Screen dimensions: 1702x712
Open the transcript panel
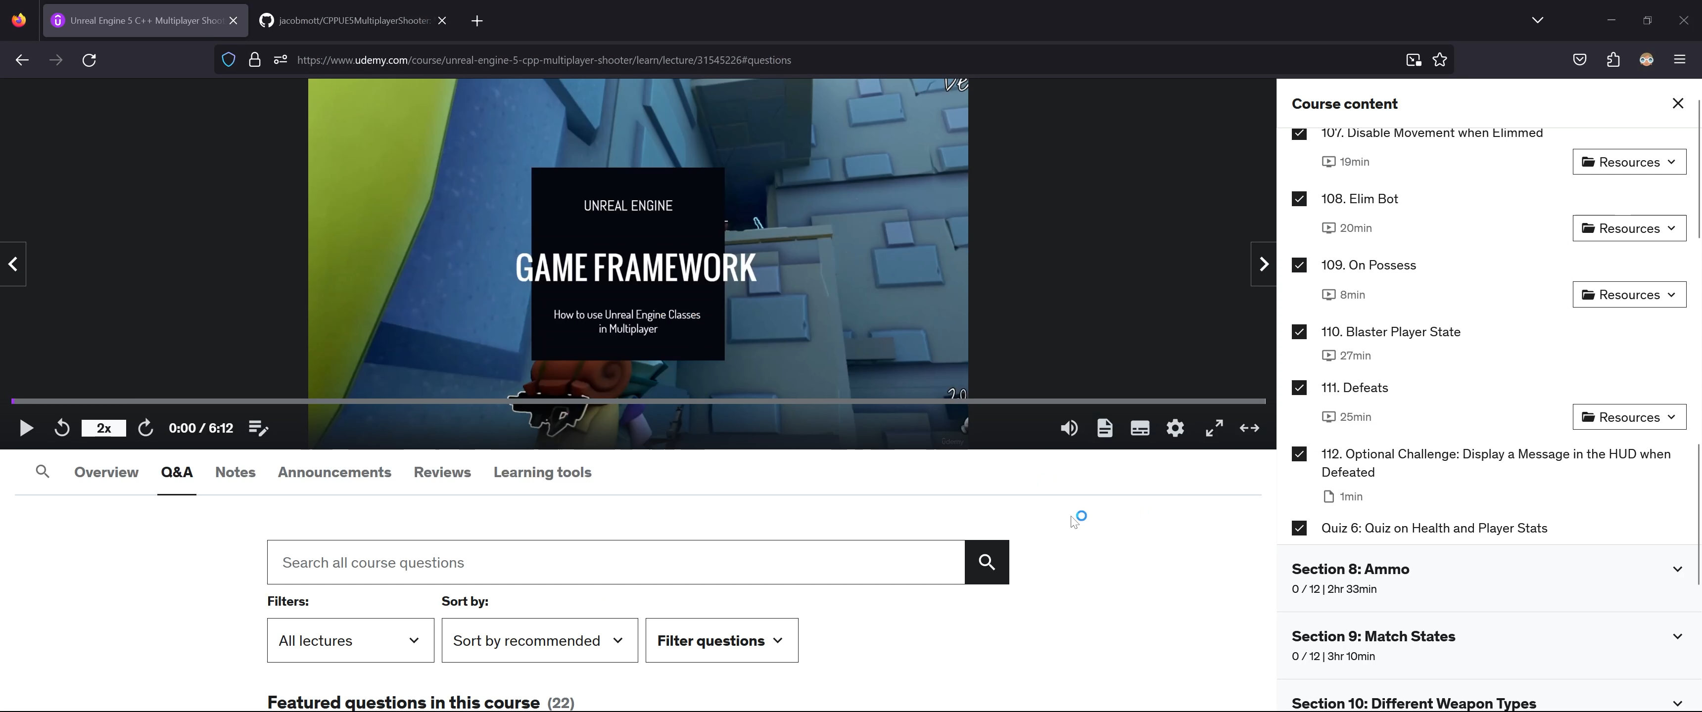tap(1105, 428)
